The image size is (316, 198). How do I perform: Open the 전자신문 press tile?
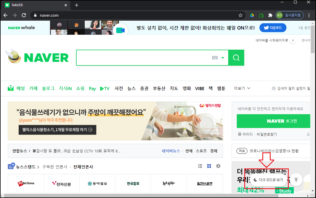pos(61,183)
